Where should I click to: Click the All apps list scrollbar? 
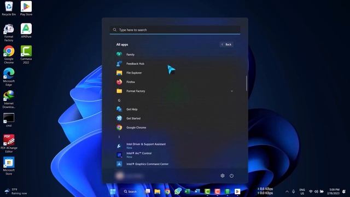coord(247,83)
